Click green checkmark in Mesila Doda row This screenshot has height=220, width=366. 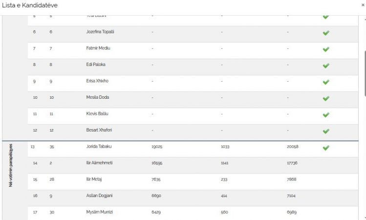pyautogui.click(x=326, y=98)
